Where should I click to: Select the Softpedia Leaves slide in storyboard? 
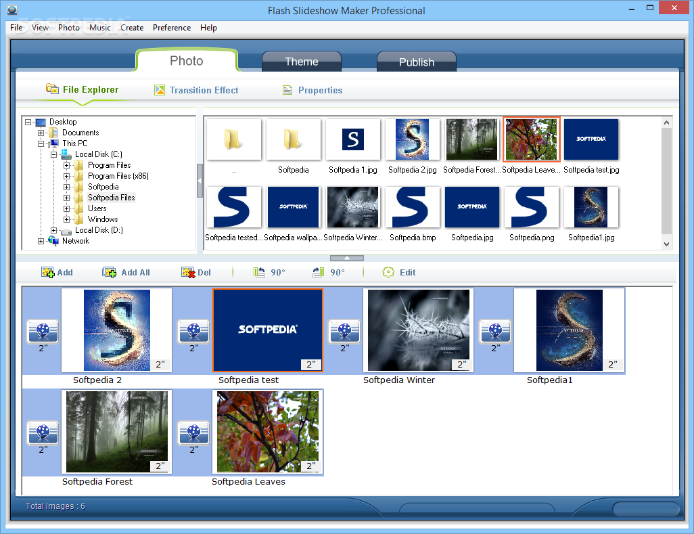268,432
